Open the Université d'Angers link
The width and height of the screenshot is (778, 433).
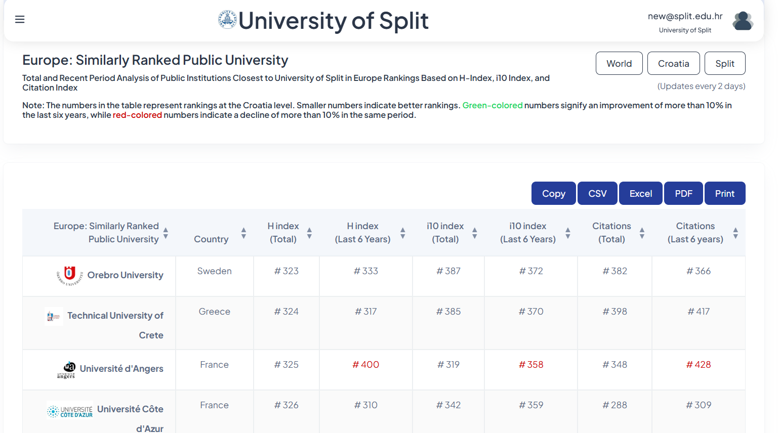121,369
